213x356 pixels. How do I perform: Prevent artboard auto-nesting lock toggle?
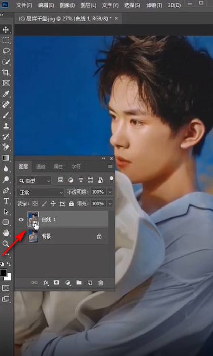click(x=62, y=204)
